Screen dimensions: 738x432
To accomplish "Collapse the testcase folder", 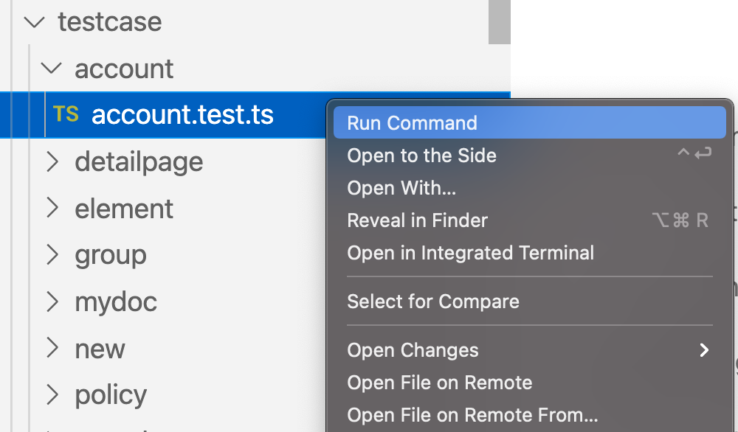I will [x=34, y=22].
